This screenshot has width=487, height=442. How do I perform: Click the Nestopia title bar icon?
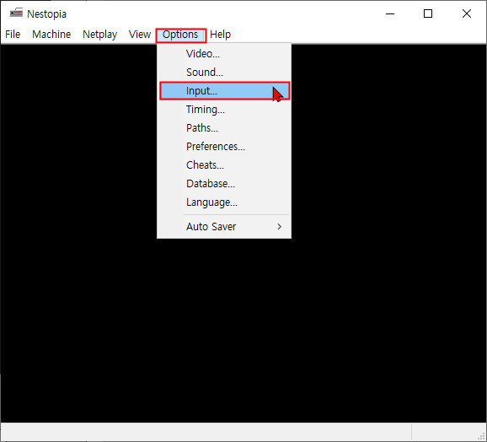(16, 13)
